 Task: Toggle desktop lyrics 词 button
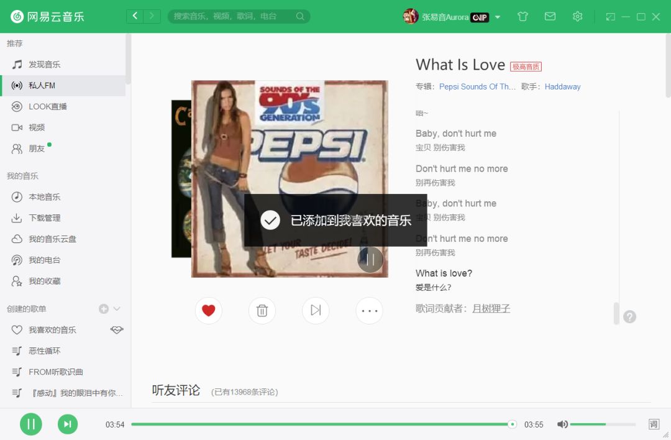coord(654,424)
